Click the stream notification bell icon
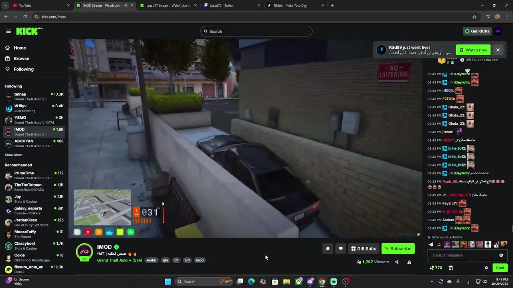 (x=328, y=248)
